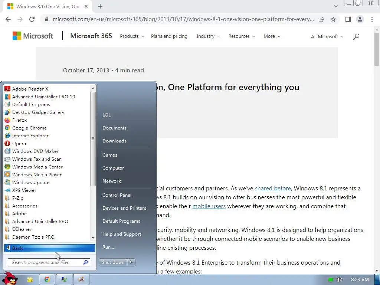Open Control Panel from start menu
Screen dimensions: 380x285
pyautogui.click(x=117, y=195)
